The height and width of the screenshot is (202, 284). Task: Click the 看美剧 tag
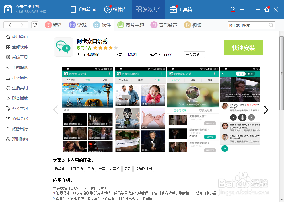(x=60, y=169)
